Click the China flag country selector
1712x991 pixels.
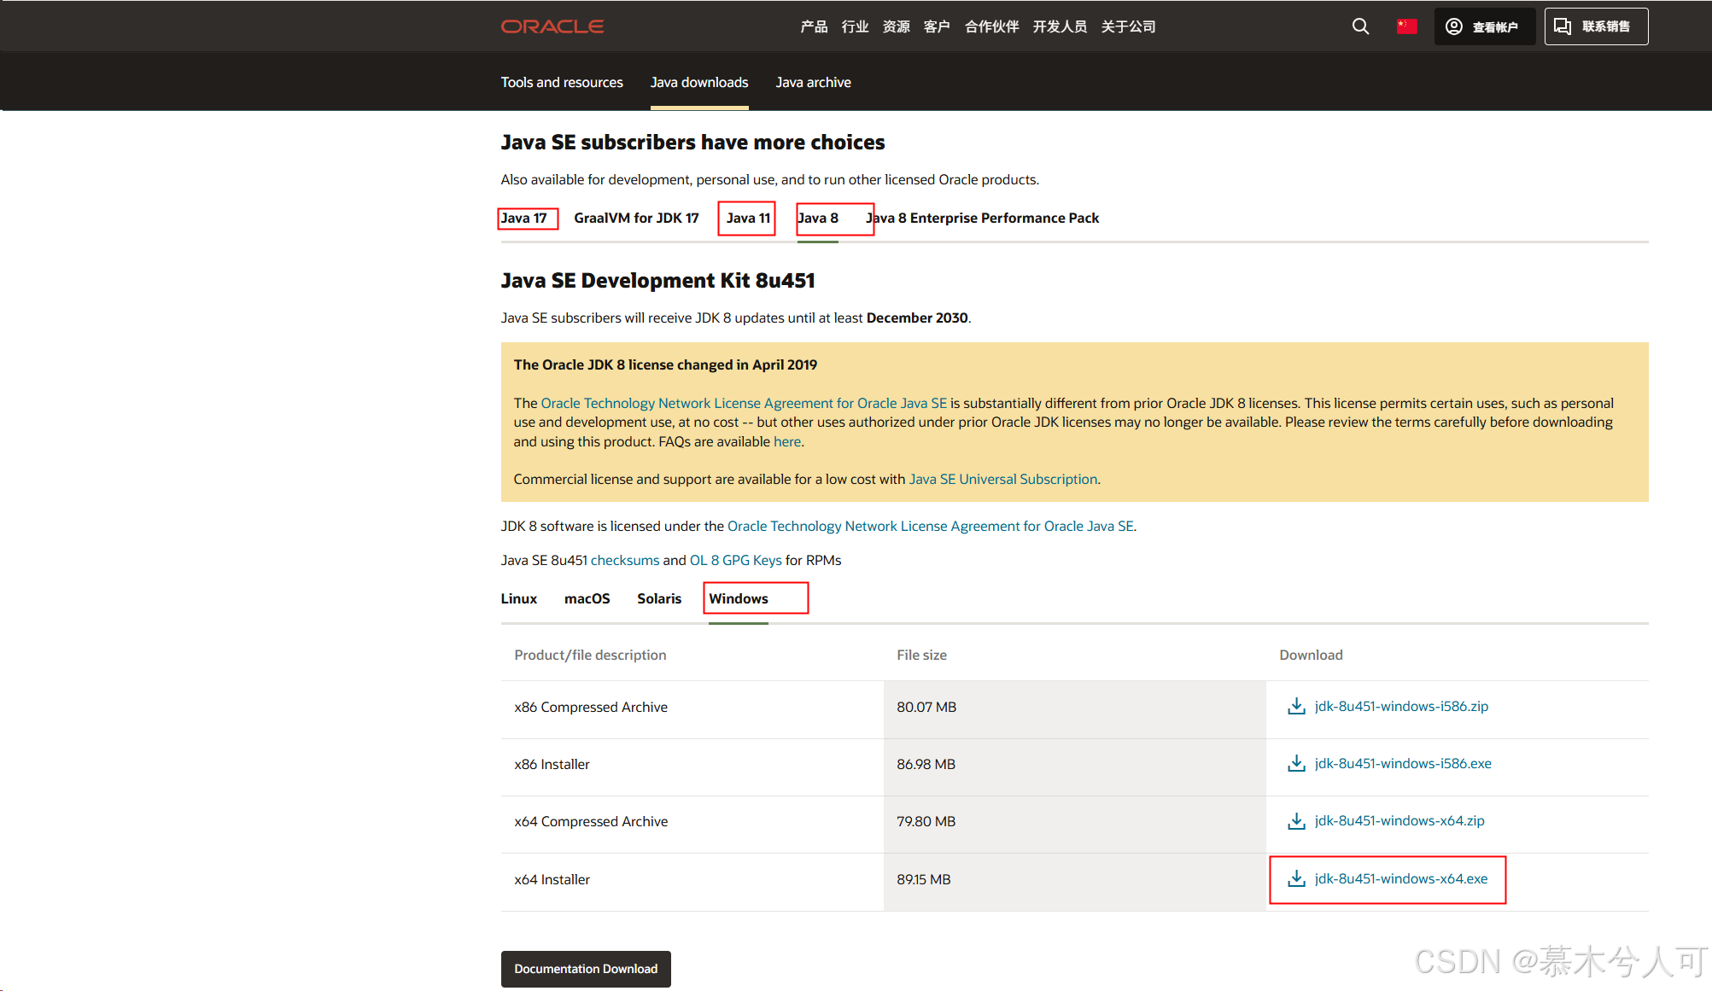pyautogui.click(x=1406, y=26)
